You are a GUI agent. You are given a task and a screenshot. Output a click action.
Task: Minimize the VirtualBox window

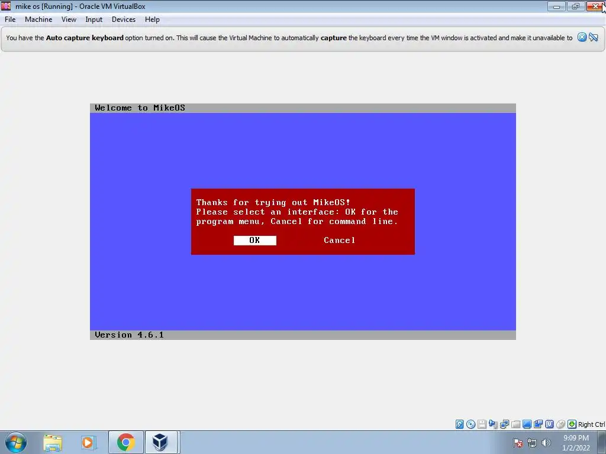point(556,6)
